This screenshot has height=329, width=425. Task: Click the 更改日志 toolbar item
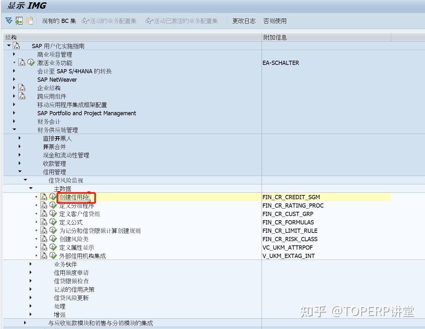[244, 21]
